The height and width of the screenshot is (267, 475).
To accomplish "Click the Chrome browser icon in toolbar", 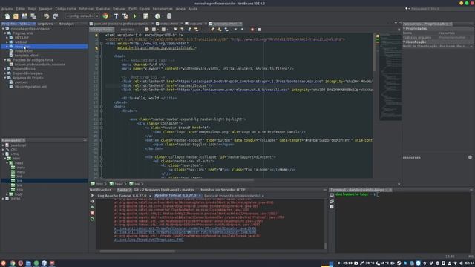I will (x=105, y=16).
